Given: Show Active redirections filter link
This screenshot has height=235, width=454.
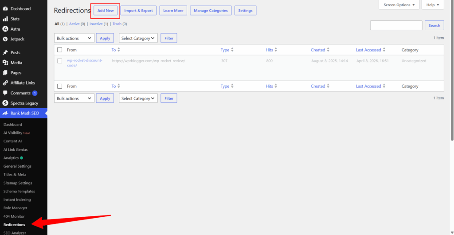Looking at the screenshot, I should [x=74, y=24].
